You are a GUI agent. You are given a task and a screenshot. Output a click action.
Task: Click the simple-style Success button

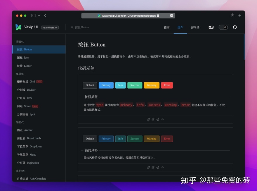tap(135, 139)
